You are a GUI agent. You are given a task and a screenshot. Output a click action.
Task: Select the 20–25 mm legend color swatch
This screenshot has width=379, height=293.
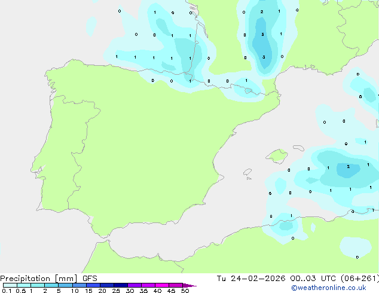[107, 285]
